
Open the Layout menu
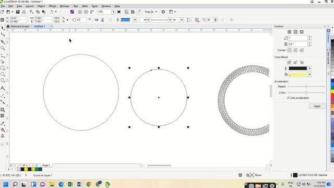pos(30,6)
